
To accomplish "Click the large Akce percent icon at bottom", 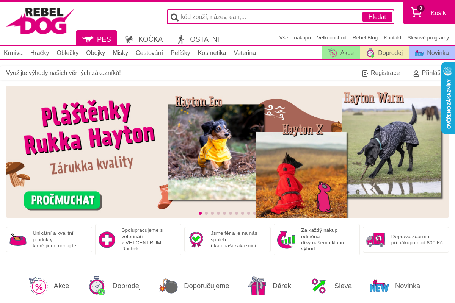I will coord(38,286).
